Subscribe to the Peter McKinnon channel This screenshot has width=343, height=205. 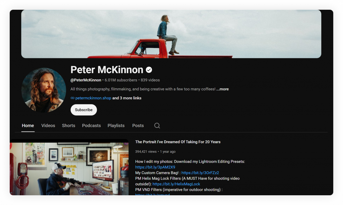[83, 110]
